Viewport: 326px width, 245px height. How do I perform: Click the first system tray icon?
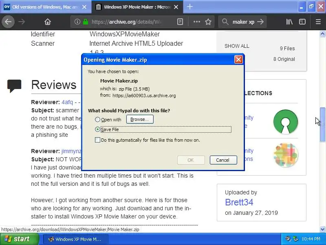point(288,239)
